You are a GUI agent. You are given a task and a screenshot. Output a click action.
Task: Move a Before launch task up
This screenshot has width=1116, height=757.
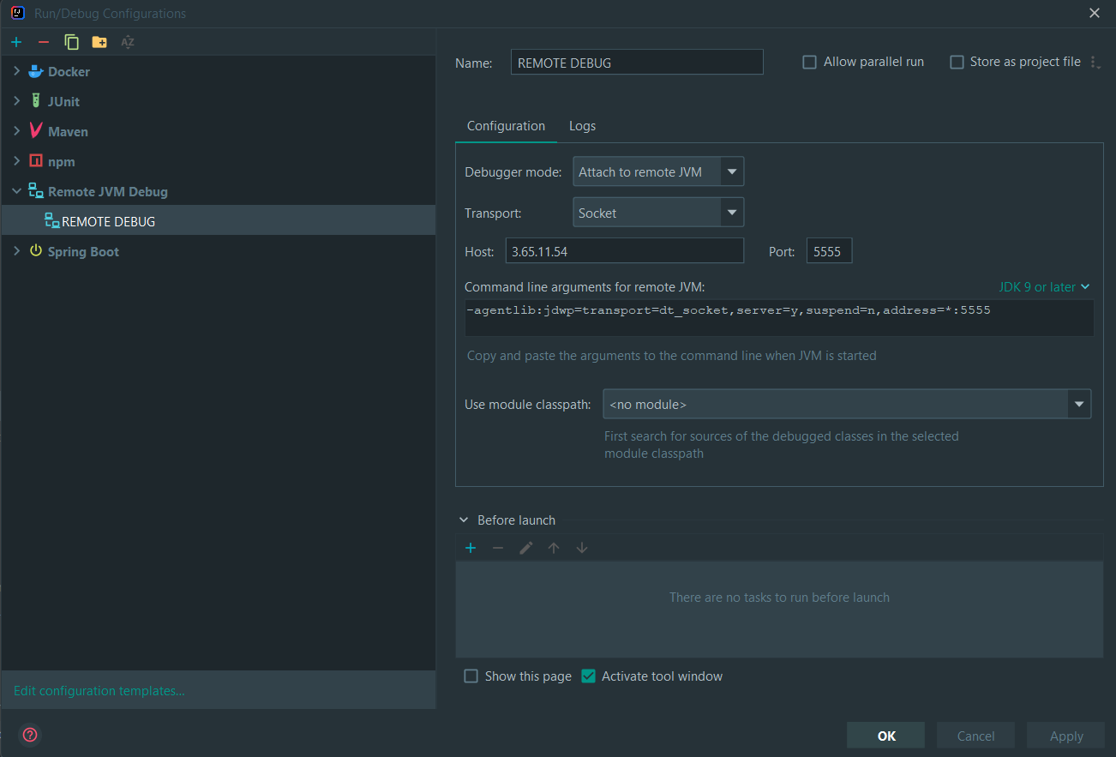[554, 547]
